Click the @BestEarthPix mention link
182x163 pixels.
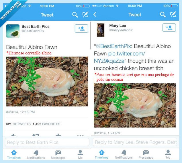tap(113, 46)
